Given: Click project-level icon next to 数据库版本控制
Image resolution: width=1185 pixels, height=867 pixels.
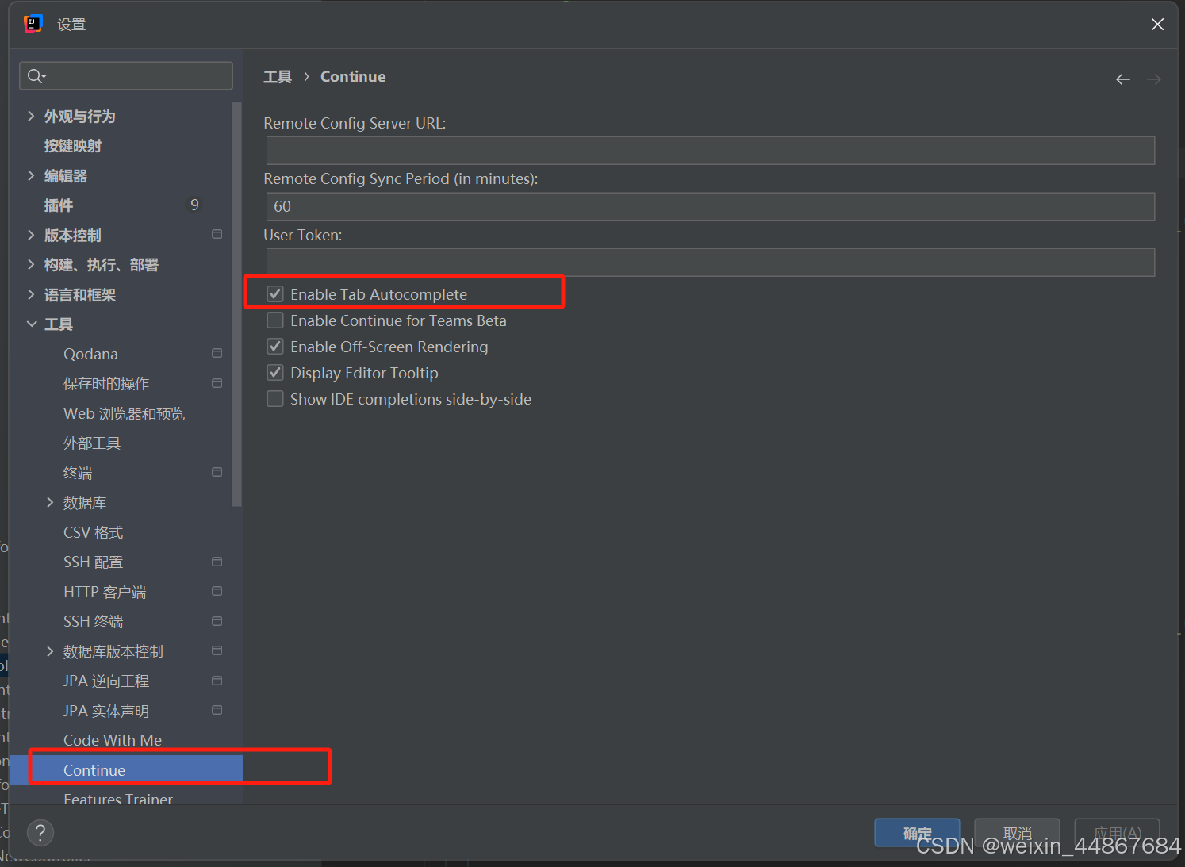Looking at the screenshot, I should 217,650.
